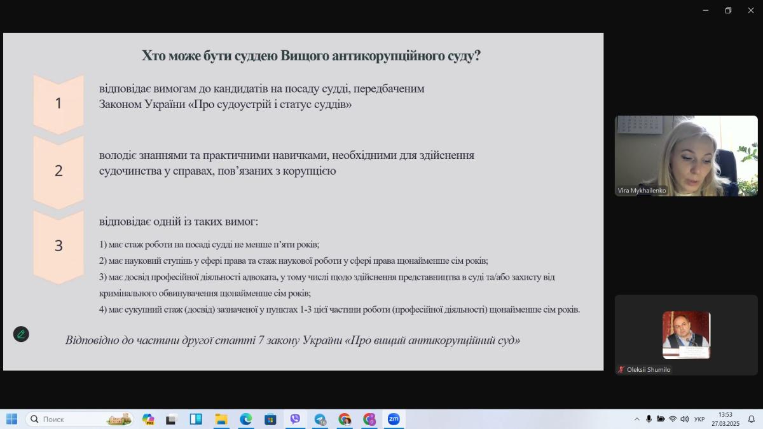This screenshot has width=763, height=429.
Task: Open the Copilot icon in taskbar
Action: click(148, 419)
